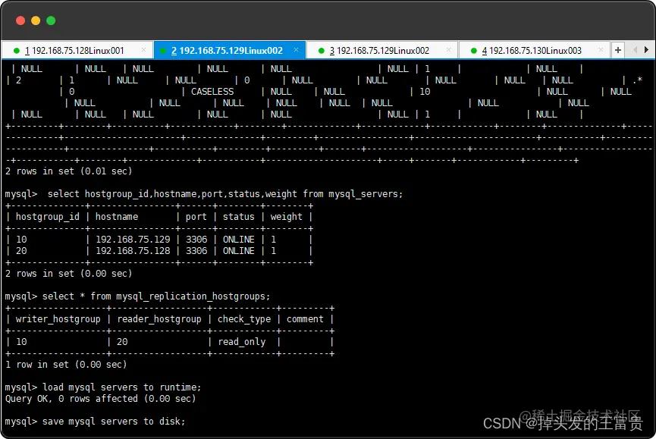The image size is (656, 439).
Task: Close the active tab 2 session
Action: [x=297, y=50]
